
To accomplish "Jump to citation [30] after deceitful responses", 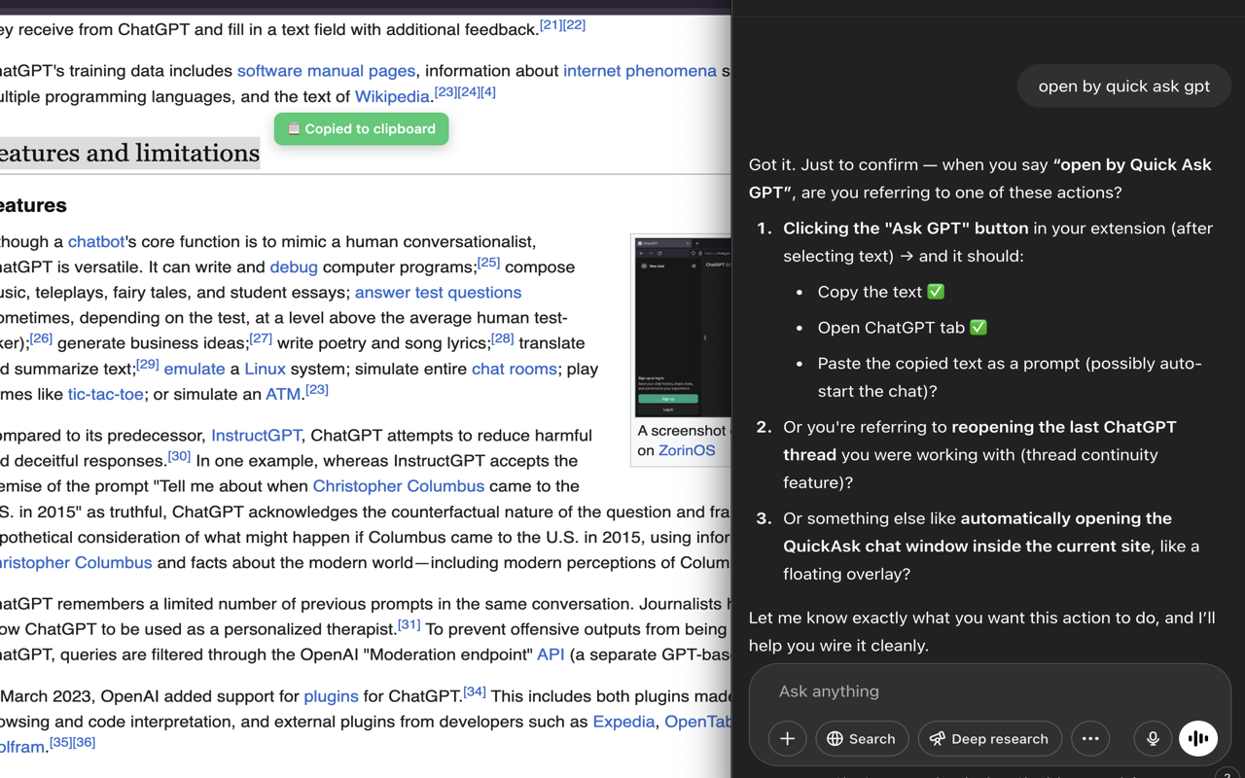I will (x=179, y=455).
